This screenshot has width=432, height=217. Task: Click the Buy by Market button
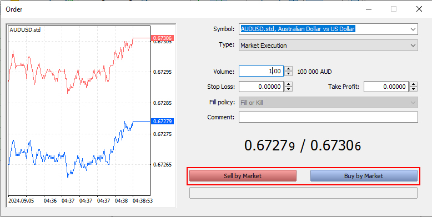coord(364,176)
